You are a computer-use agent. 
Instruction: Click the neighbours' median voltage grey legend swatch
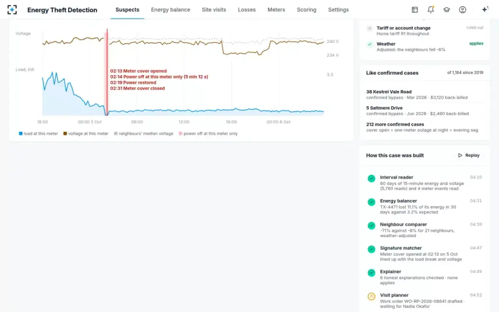point(116,134)
